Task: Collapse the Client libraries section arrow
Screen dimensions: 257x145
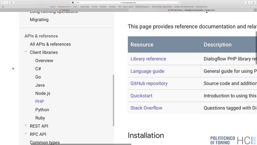Action: coord(26,52)
